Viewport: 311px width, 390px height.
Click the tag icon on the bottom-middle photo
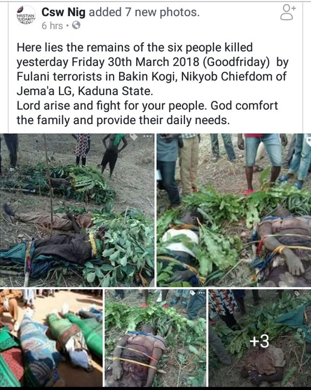click(193, 292)
